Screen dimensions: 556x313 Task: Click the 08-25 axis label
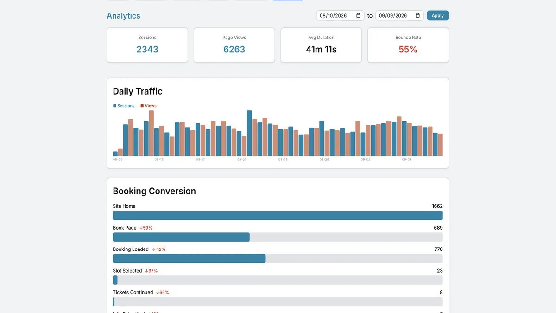tap(283, 160)
